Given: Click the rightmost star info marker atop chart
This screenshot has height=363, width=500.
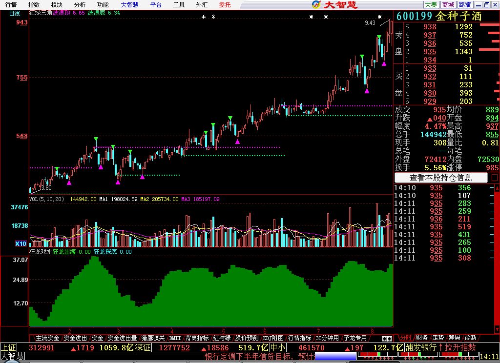Looking at the screenshot, I should (379, 17).
